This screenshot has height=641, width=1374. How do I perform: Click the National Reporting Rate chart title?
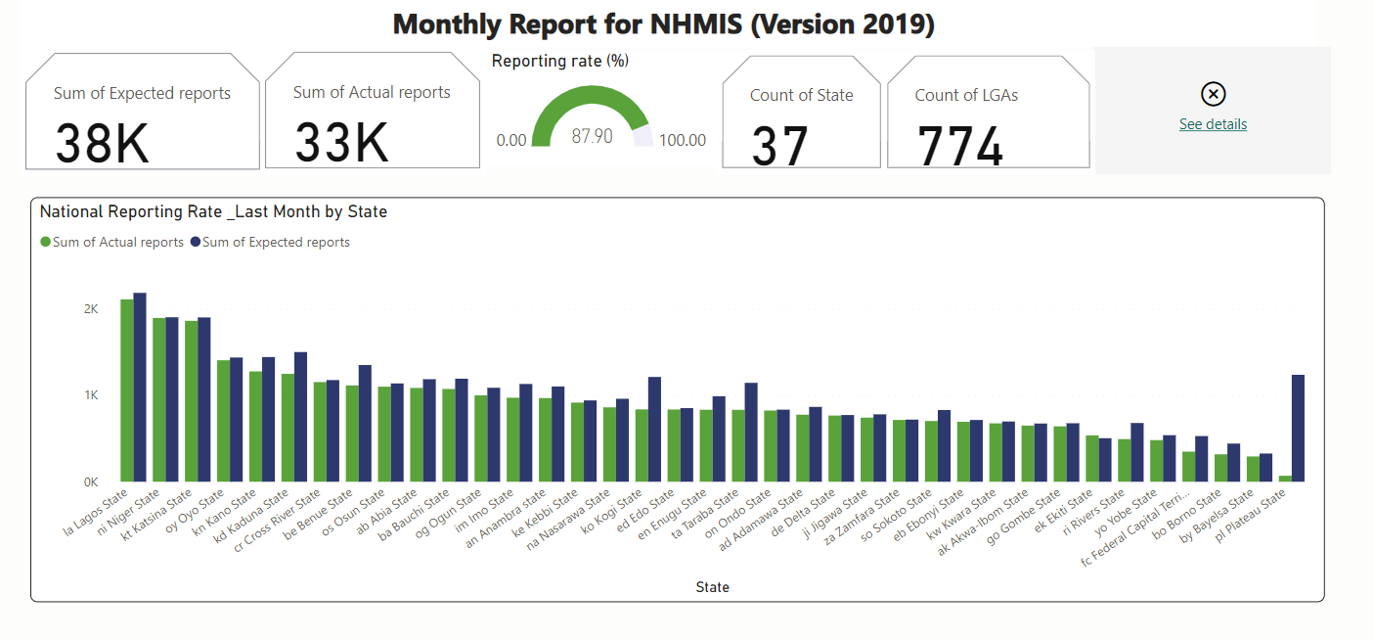coord(213,211)
